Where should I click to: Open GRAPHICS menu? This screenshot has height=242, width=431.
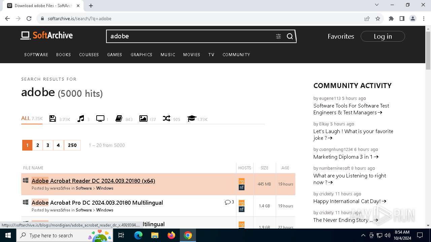click(x=141, y=54)
